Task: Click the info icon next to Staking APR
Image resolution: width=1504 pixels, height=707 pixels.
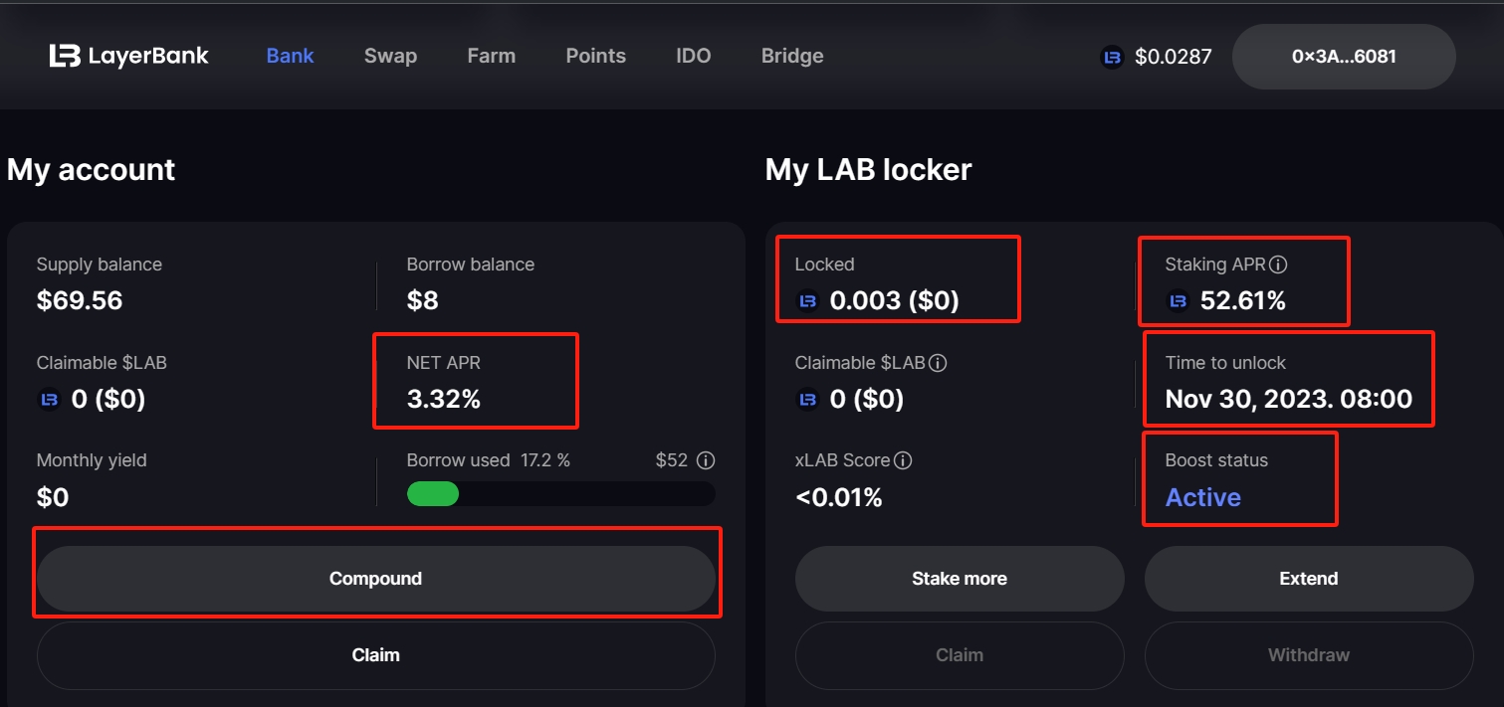Action: coord(1279,265)
